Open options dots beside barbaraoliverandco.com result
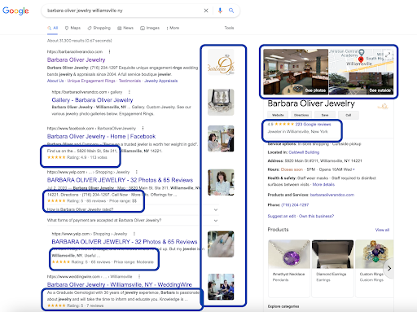Image resolution: width=417 pixels, height=312 pixels. pos(109,51)
